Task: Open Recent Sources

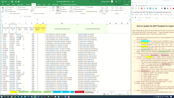Action: (21, 7)
